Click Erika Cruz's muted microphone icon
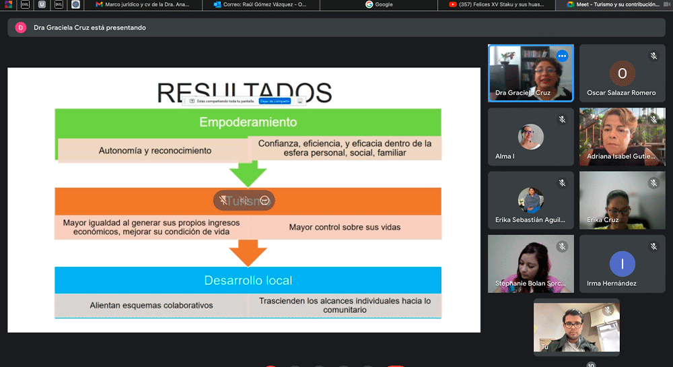Screen dimensions: 673x367 tap(653, 183)
